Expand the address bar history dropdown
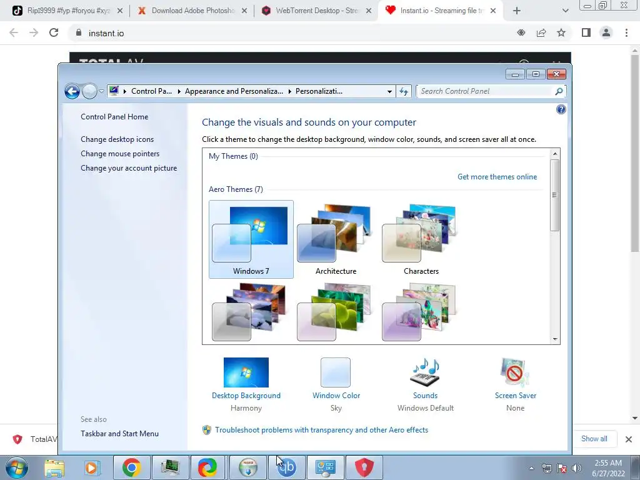 point(389,91)
